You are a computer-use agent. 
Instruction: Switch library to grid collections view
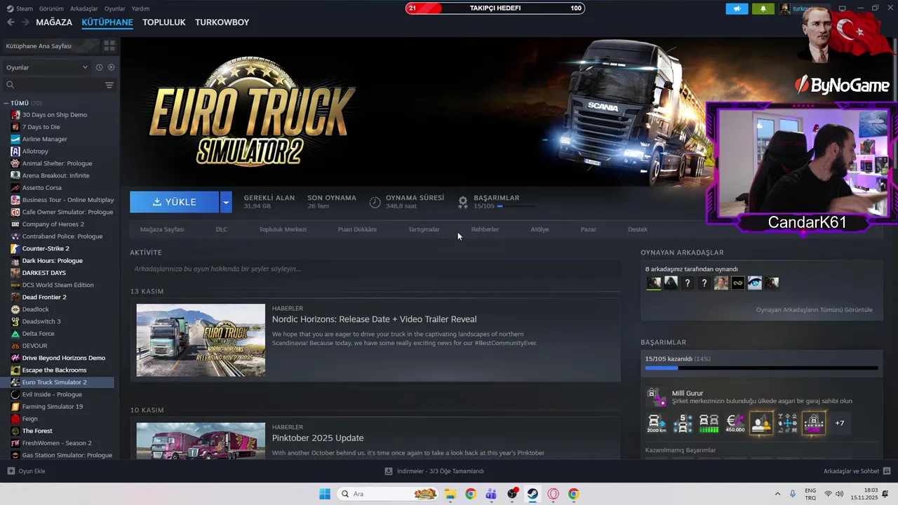(109, 46)
